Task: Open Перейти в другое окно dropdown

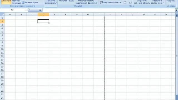Action: pos(157,2)
